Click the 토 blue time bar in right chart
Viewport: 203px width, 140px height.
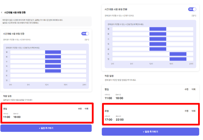(x=178, y=54)
